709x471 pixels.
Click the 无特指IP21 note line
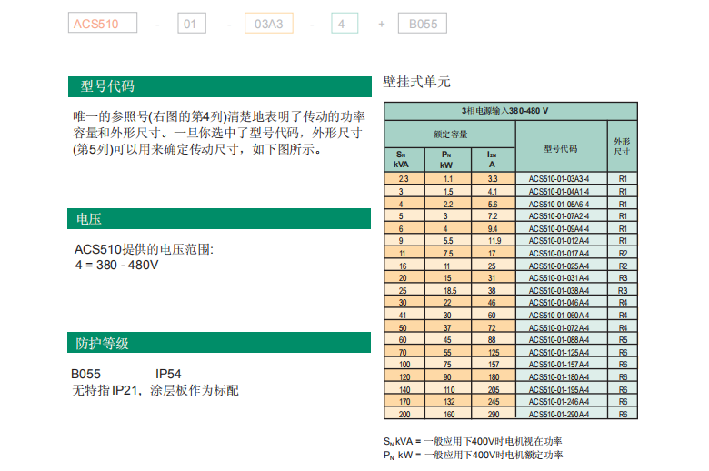coord(155,390)
